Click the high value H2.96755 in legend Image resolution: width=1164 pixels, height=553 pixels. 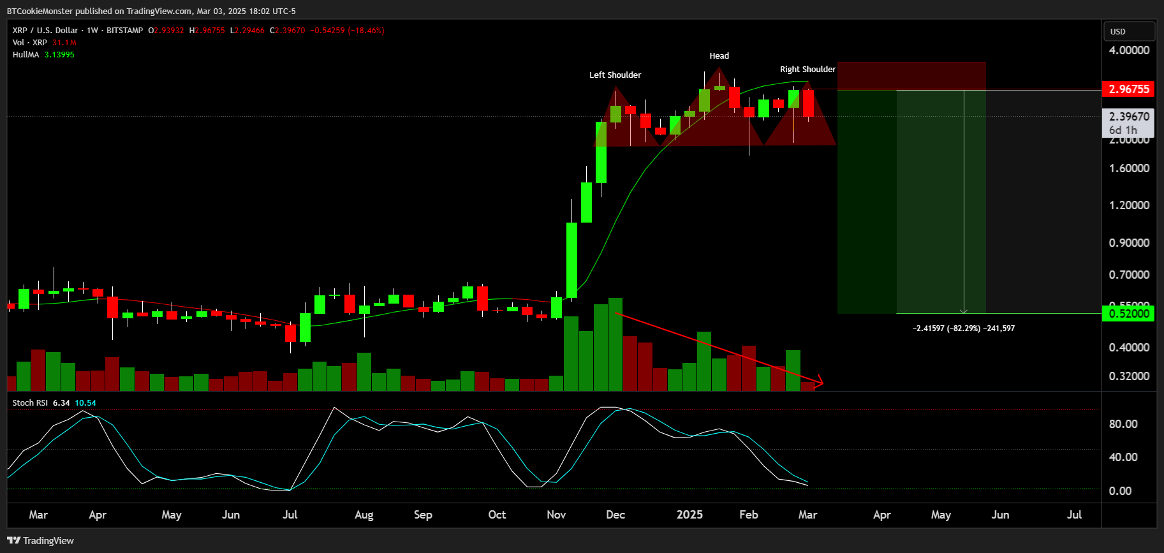207,30
